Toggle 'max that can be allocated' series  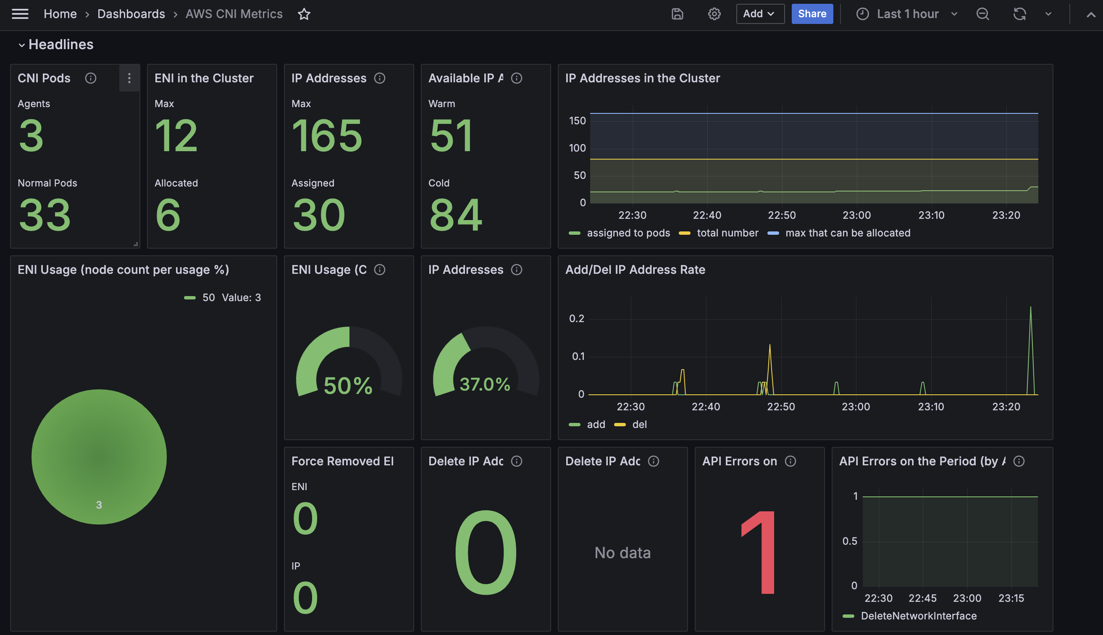848,233
